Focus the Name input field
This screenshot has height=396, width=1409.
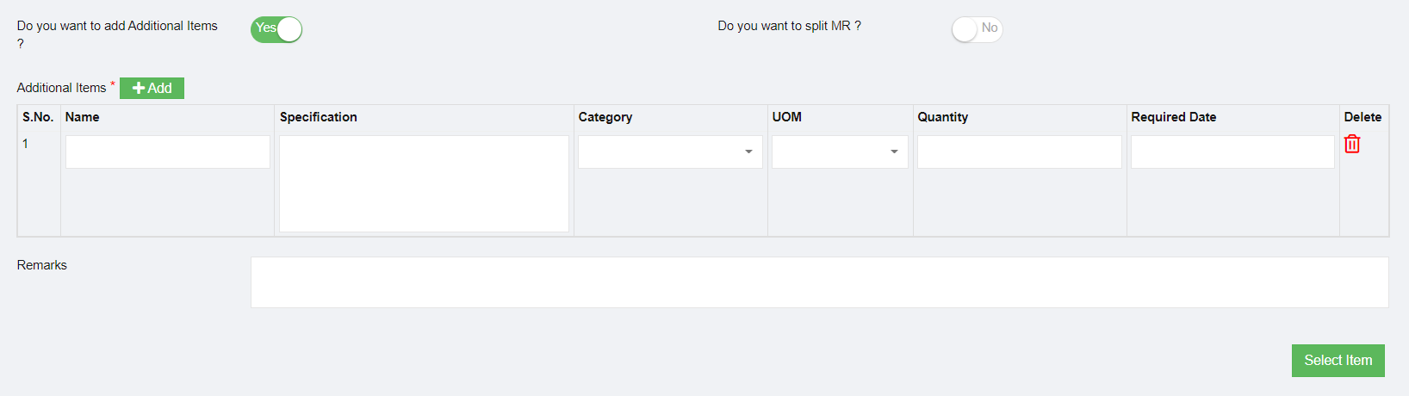coord(168,152)
